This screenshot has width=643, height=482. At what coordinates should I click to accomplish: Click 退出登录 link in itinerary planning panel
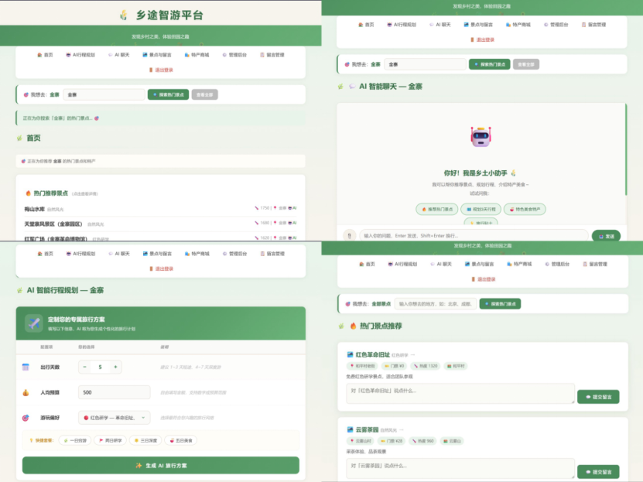(161, 269)
